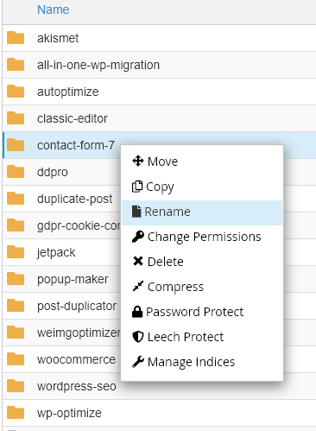Viewport: 316px width, 431px height.
Task: Click the post-duplicator folder icon
Action: [x=16, y=306]
